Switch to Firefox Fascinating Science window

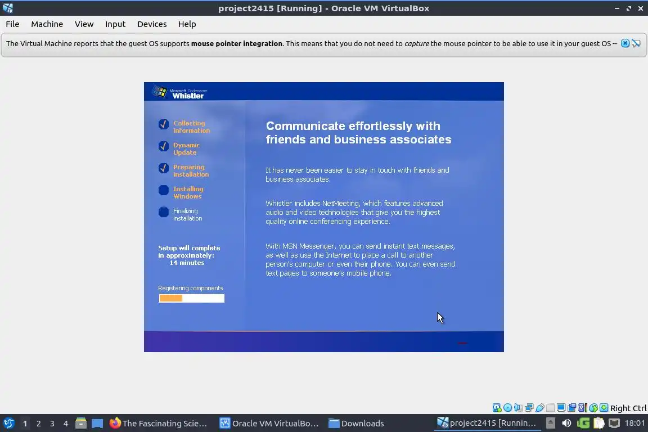pos(158,424)
